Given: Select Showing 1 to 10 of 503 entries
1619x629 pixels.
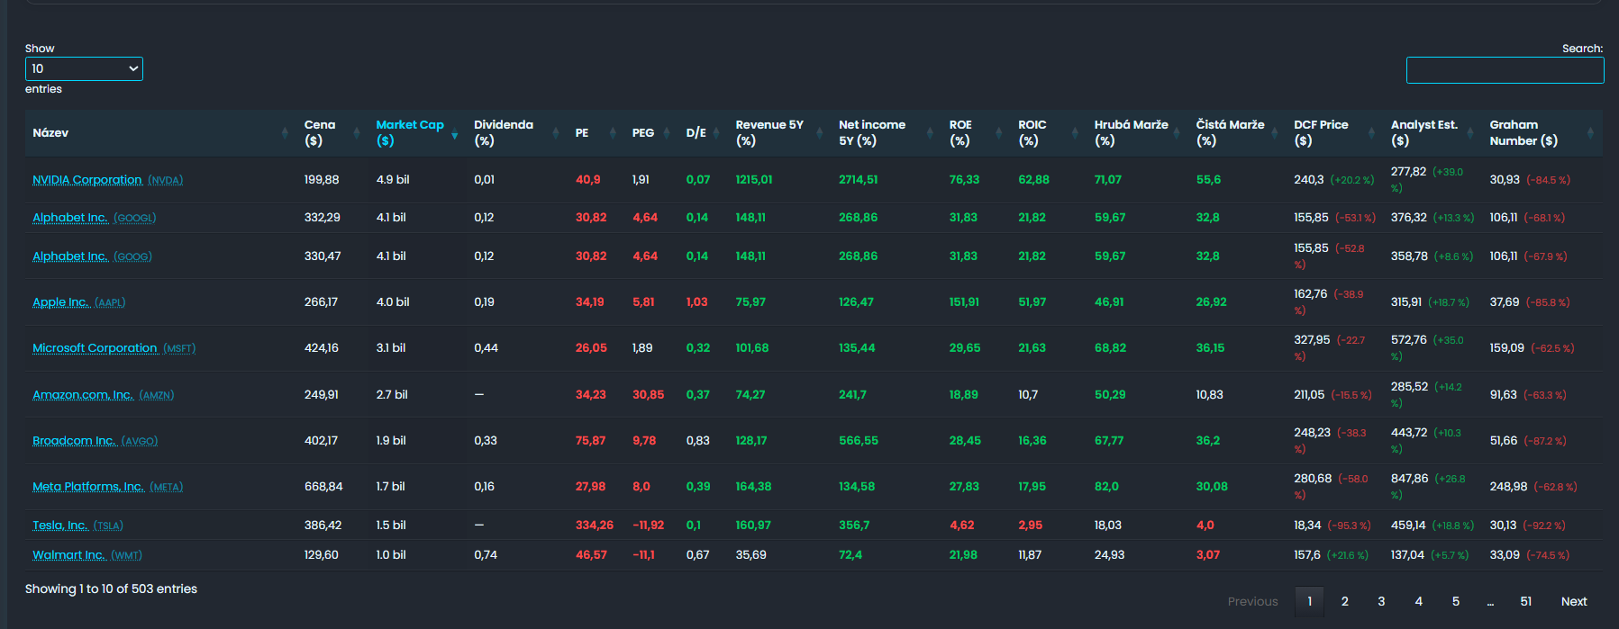Looking at the screenshot, I should (111, 589).
